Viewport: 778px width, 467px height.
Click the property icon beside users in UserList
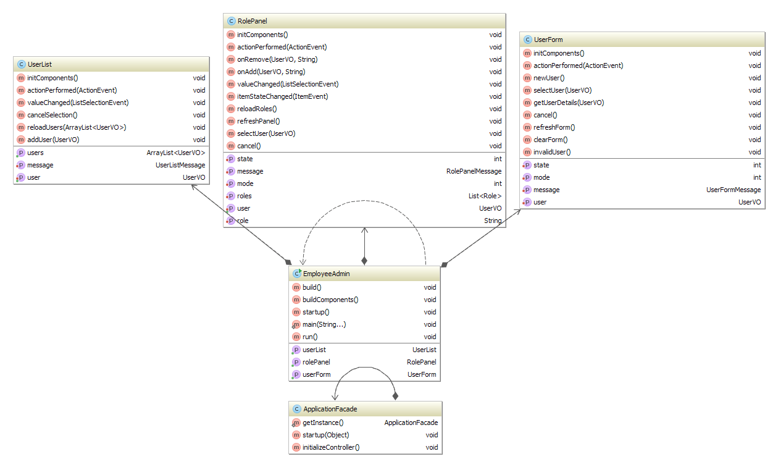click(x=20, y=153)
